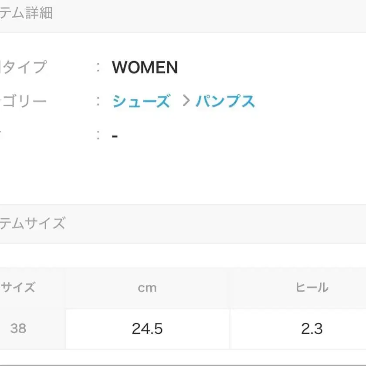Click the 2.3 heel height cell
The height and width of the screenshot is (366, 366).
[312, 329]
